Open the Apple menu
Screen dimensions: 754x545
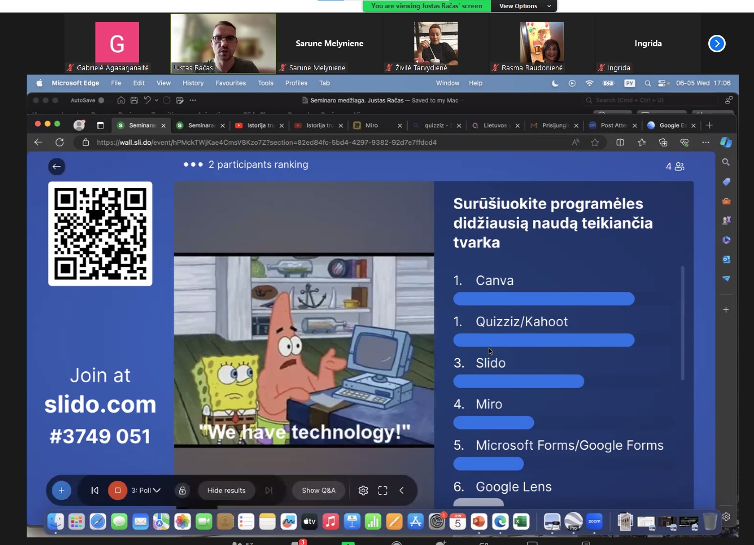pos(39,83)
